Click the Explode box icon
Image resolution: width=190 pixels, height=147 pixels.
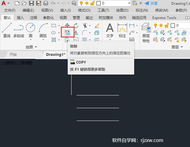(97, 33)
